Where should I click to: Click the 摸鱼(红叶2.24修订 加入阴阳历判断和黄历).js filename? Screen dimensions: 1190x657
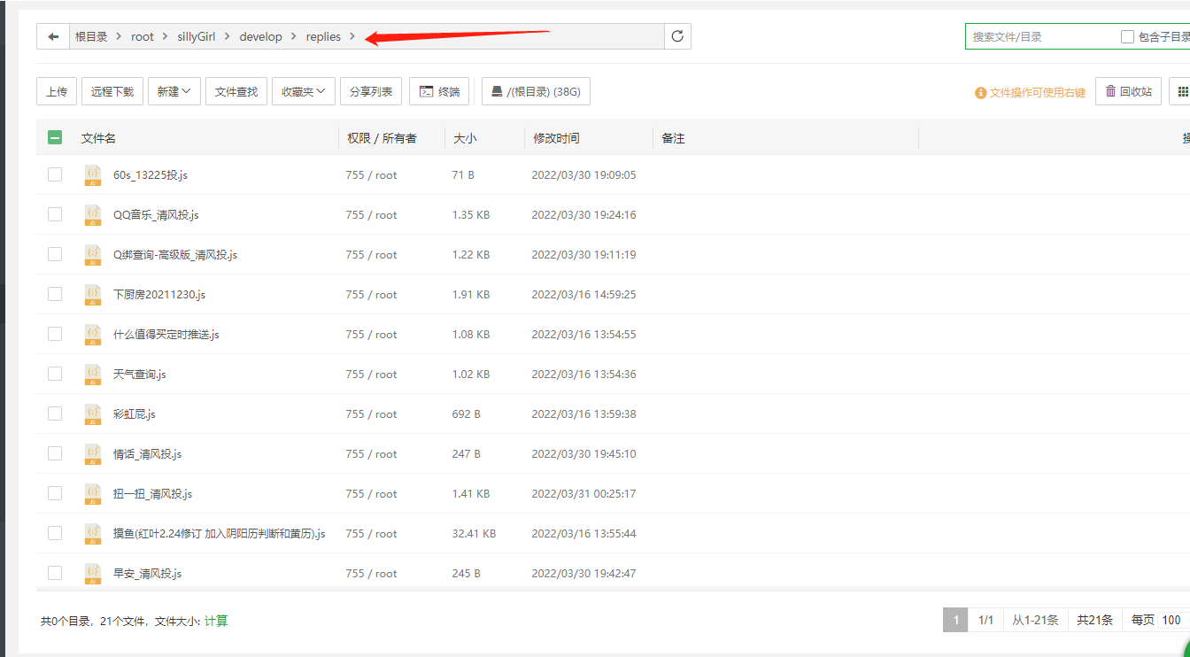pos(220,534)
